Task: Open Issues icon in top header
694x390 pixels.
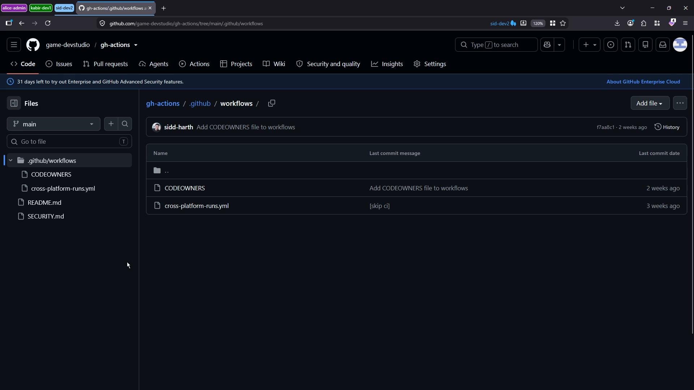Action: click(x=611, y=45)
